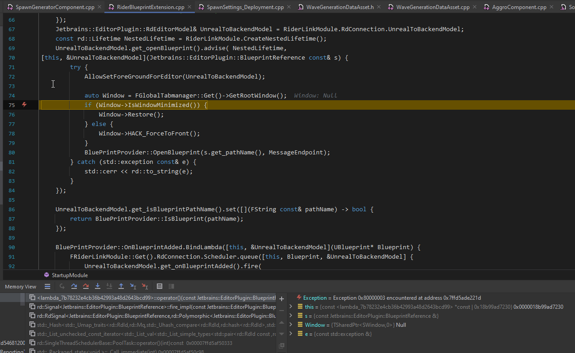
Task: Click the red Force Step Over icon
Action: point(86,286)
